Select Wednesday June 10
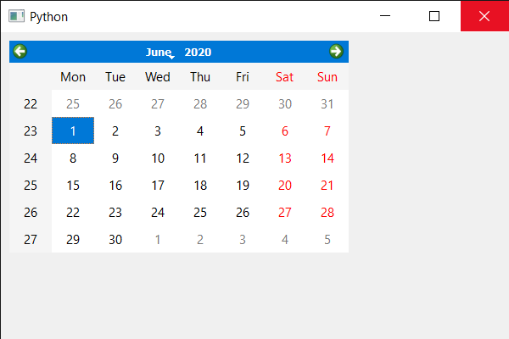 [158, 158]
